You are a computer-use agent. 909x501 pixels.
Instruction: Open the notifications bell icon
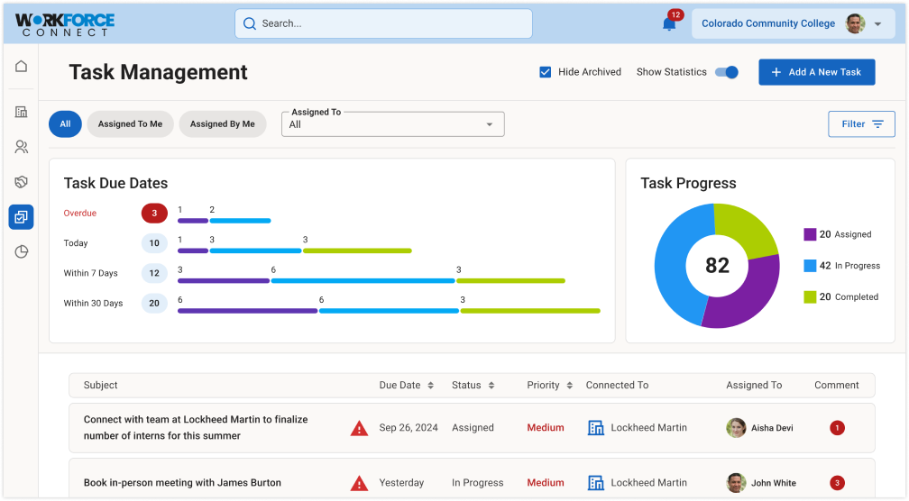(669, 24)
